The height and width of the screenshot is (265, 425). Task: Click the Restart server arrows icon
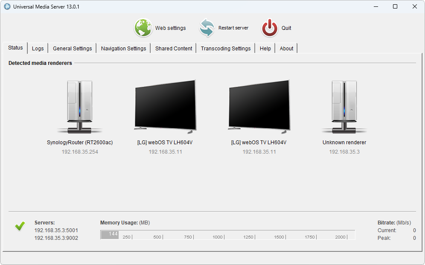(x=207, y=28)
